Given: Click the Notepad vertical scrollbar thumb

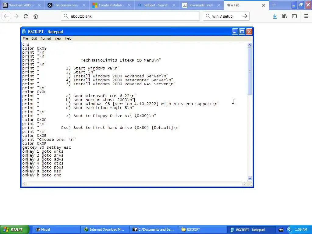Looking at the screenshot, I should (250, 71).
